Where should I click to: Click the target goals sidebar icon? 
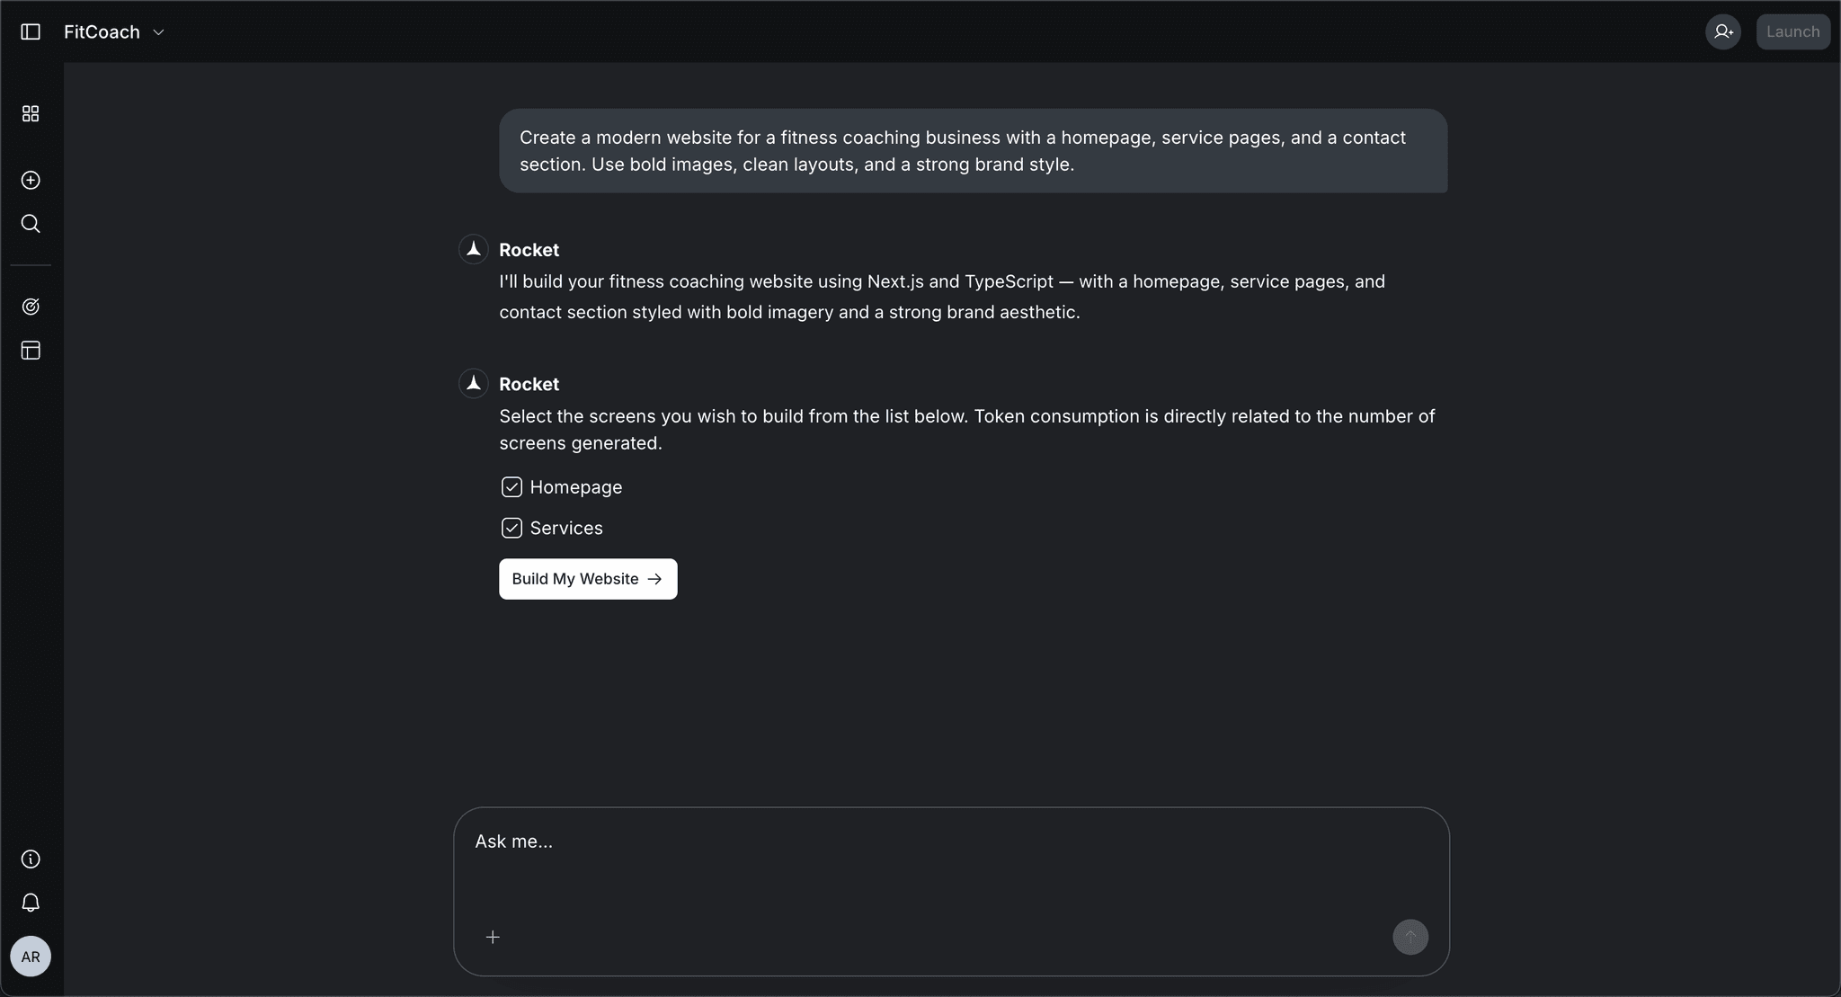31,307
